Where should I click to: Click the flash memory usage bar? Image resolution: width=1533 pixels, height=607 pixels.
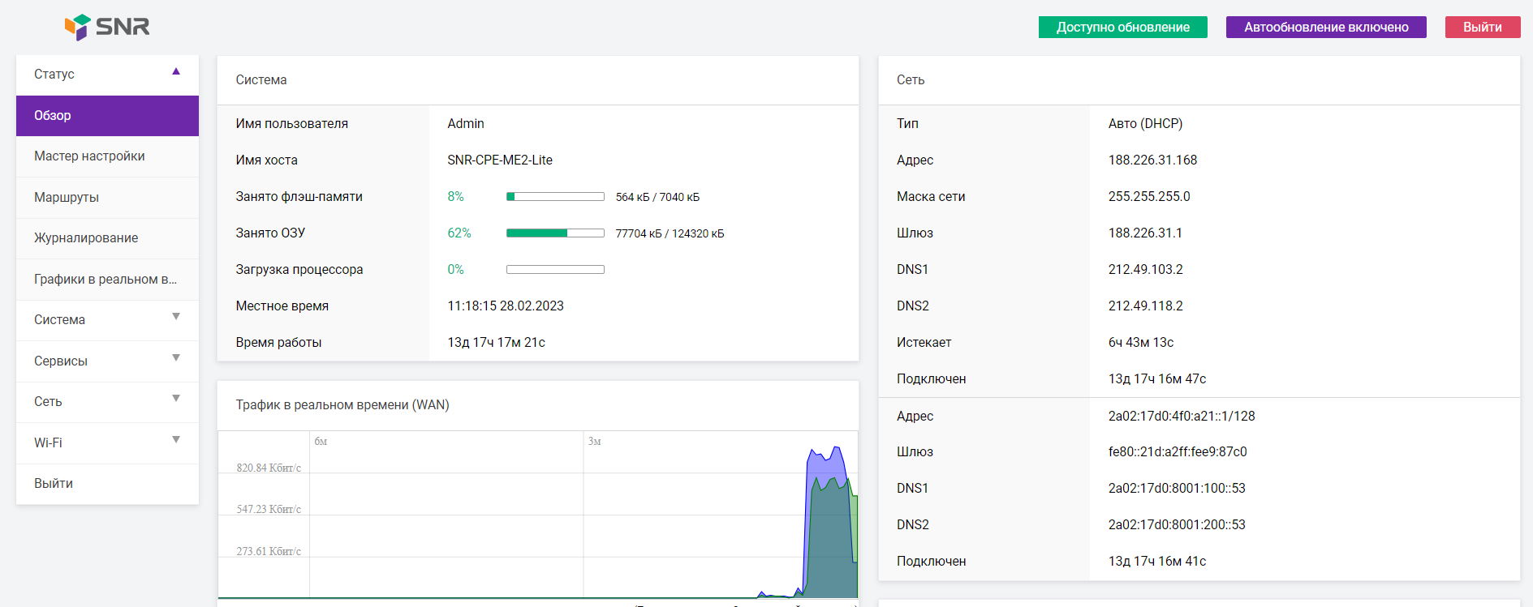pyautogui.click(x=555, y=197)
